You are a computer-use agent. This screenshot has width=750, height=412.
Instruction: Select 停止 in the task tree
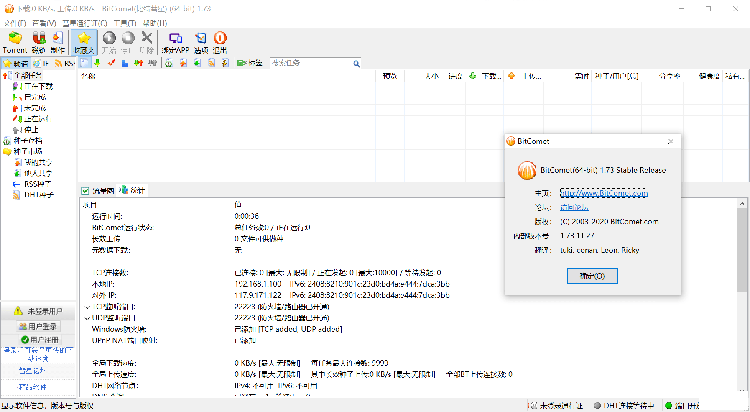click(x=31, y=130)
